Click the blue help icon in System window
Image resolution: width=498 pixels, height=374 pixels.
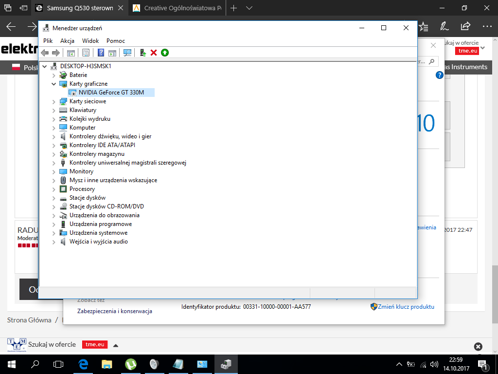(439, 75)
